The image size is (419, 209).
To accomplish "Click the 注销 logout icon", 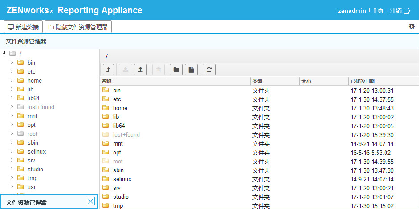I will [406, 11].
